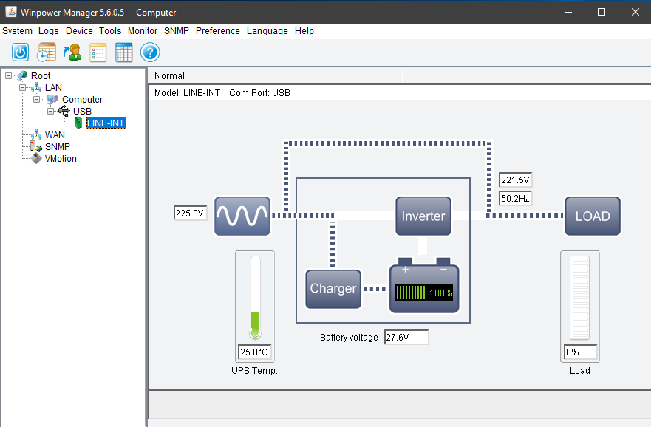651x427 pixels.
Task: Click the blue power shutdown toolbar icon
Action: tap(21, 52)
